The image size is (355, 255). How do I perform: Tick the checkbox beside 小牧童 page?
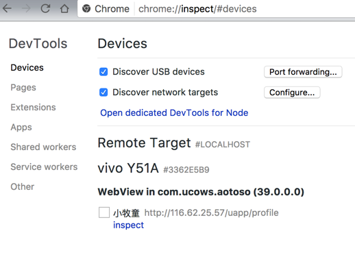point(104,212)
